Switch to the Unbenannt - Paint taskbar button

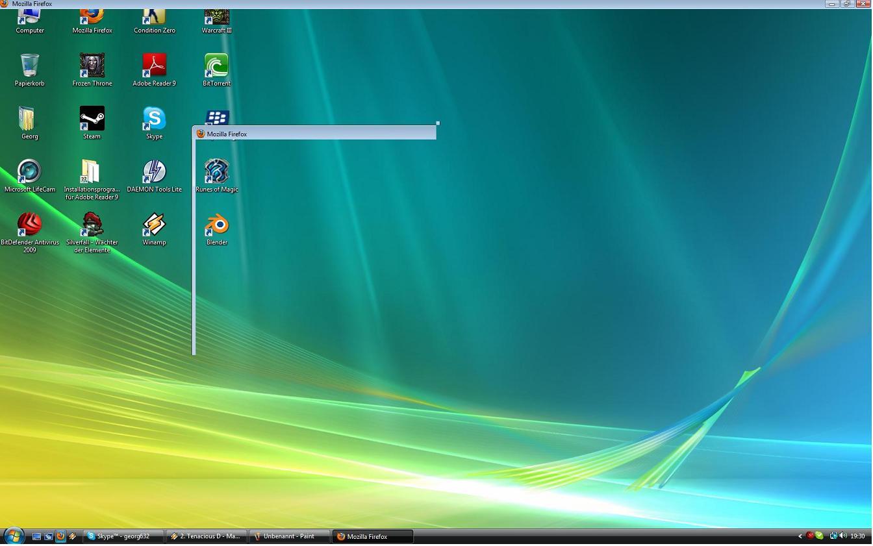[x=290, y=536]
